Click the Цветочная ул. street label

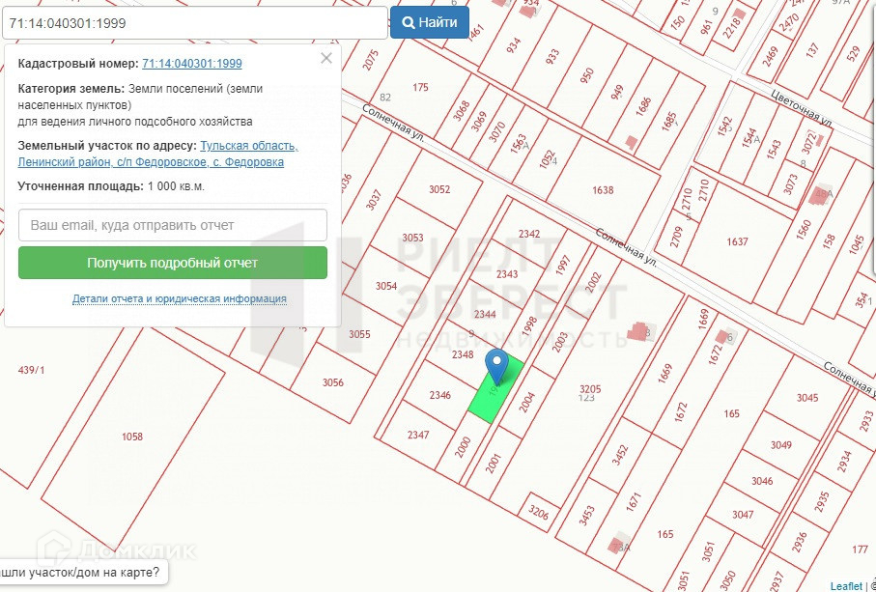(x=803, y=106)
